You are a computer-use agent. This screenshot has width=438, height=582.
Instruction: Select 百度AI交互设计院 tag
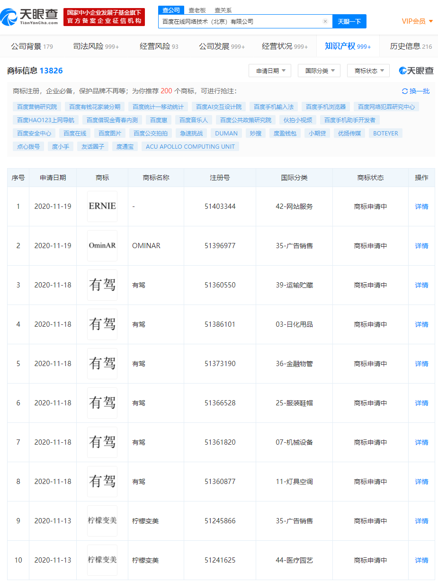pos(219,107)
